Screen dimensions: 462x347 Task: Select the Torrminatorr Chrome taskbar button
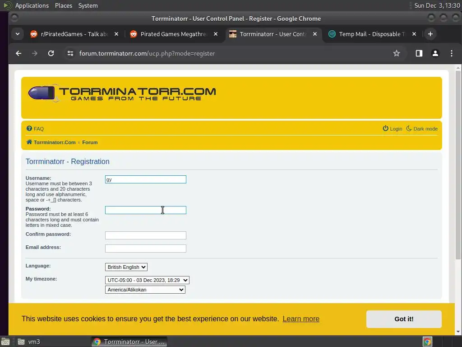[129, 342]
